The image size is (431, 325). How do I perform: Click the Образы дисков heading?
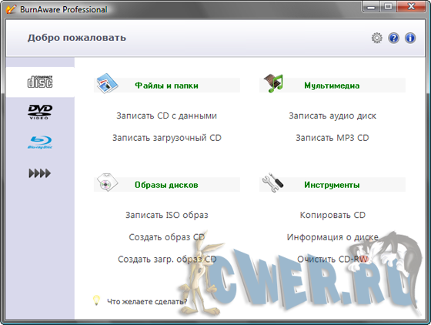[166, 185]
